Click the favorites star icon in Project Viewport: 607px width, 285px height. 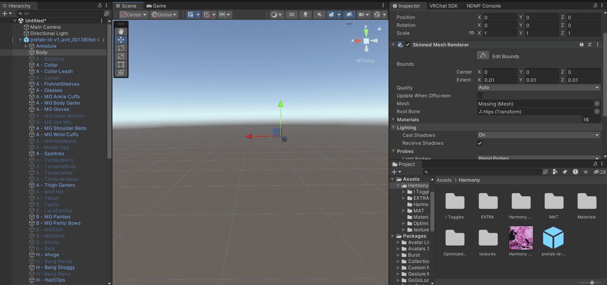(586, 172)
